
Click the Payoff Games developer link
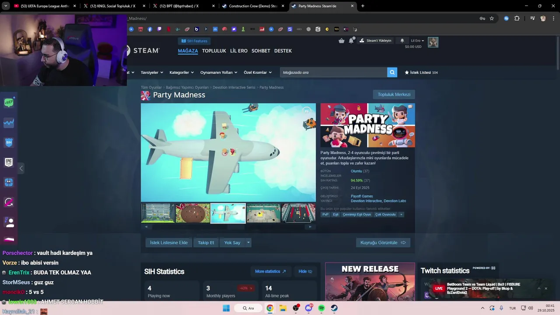click(x=362, y=196)
